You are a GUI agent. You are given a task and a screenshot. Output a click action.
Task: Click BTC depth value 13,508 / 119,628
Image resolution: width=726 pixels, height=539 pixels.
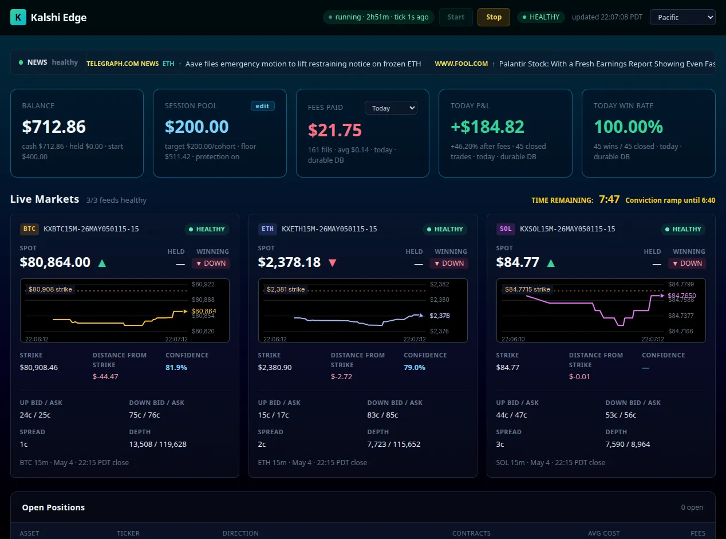158,444
